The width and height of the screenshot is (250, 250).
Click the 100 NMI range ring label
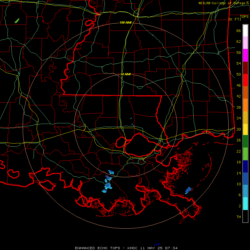point(126,23)
